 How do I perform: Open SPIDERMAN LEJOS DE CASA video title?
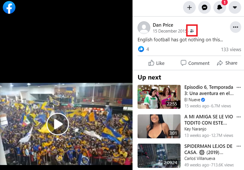click(x=209, y=149)
